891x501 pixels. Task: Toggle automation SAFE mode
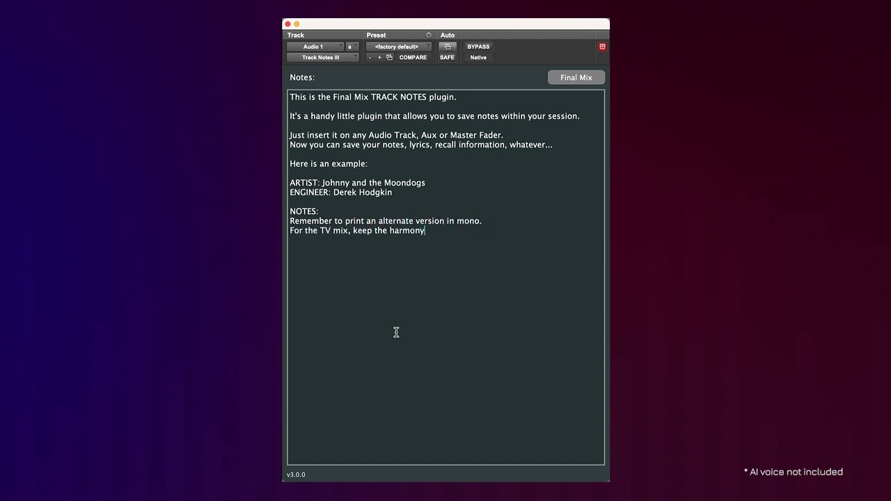pyautogui.click(x=447, y=58)
